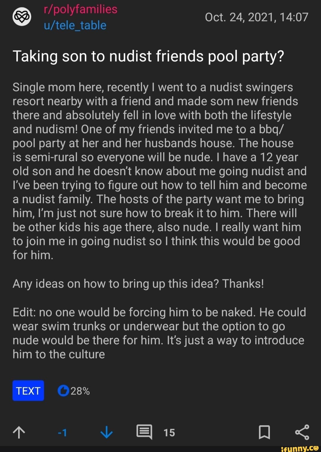Upvote the post with the up arrow

pyautogui.click(x=19, y=432)
